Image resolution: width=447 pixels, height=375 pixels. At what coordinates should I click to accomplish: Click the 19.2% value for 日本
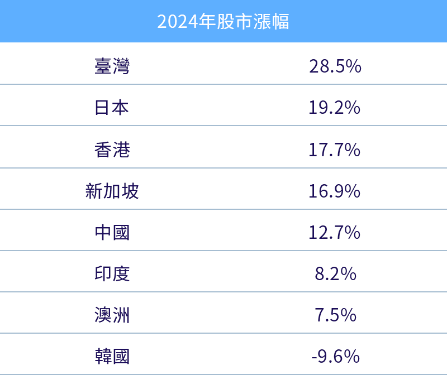(x=335, y=108)
